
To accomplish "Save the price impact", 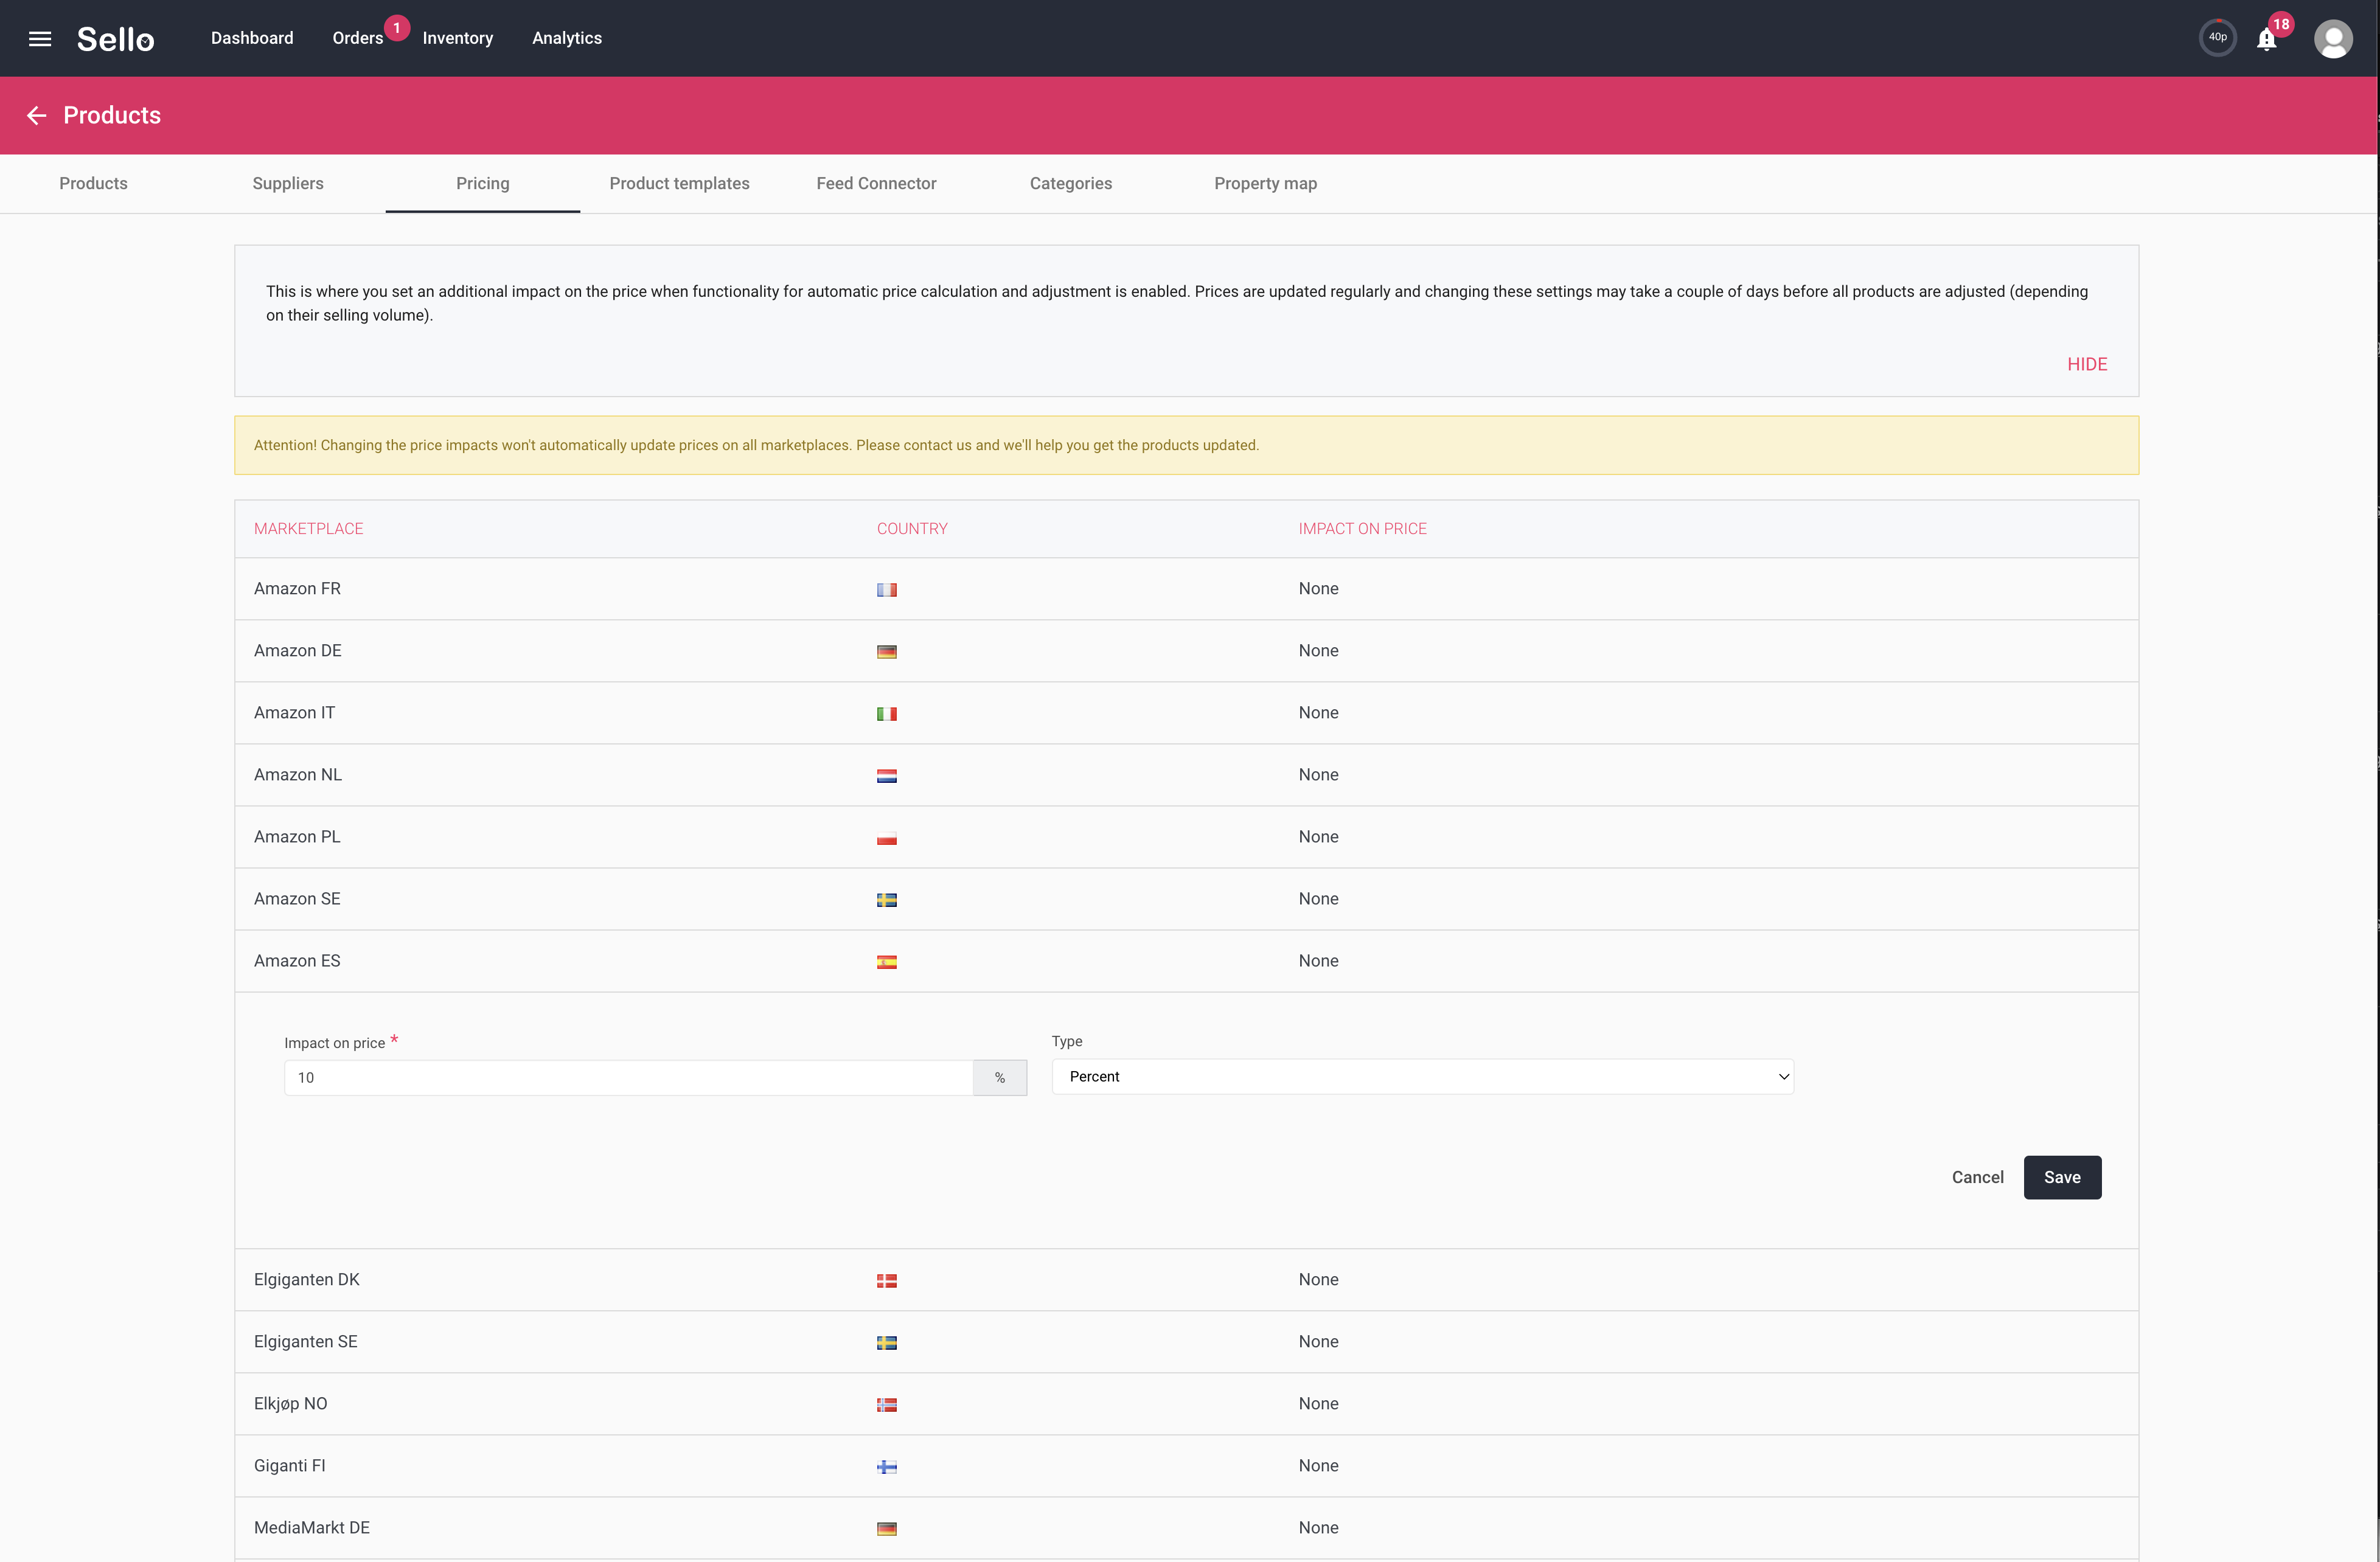I will [2061, 1177].
